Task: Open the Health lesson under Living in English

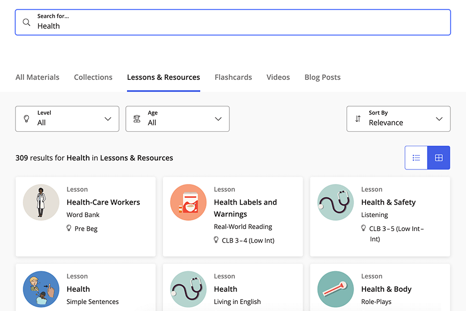Action: pos(225,289)
